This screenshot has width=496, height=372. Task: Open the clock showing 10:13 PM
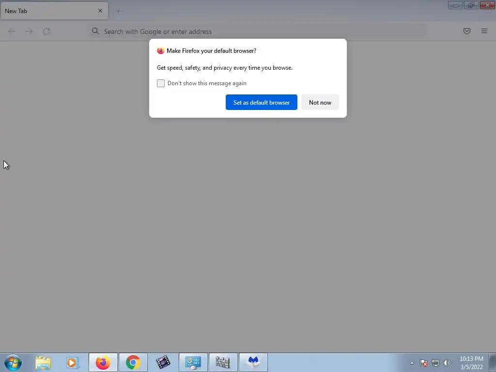(x=471, y=363)
